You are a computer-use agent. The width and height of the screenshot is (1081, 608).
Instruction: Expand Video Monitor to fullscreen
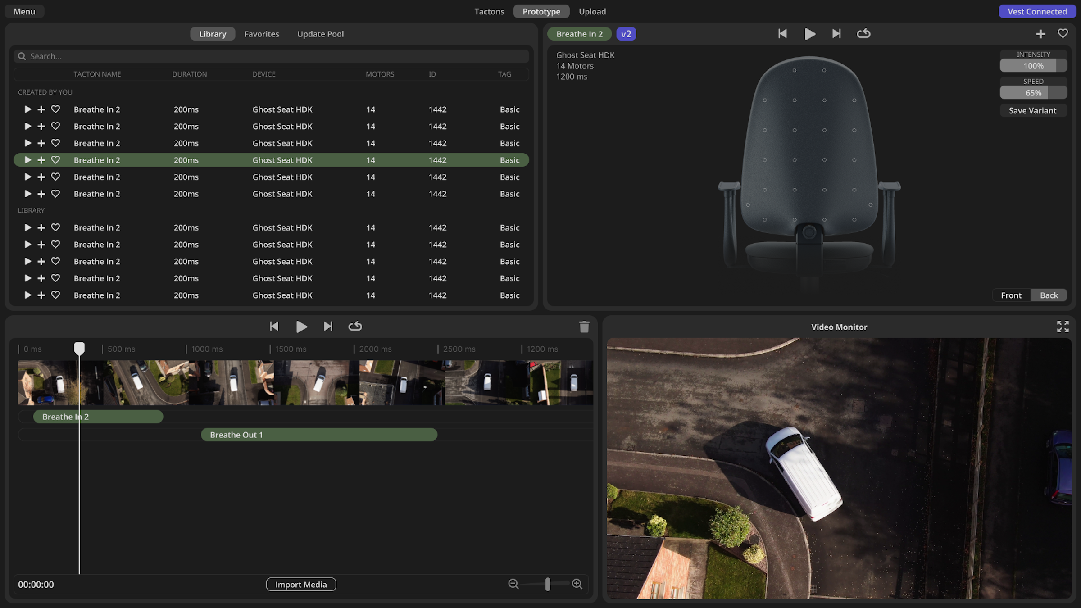pyautogui.click(x=1063, y=327)
